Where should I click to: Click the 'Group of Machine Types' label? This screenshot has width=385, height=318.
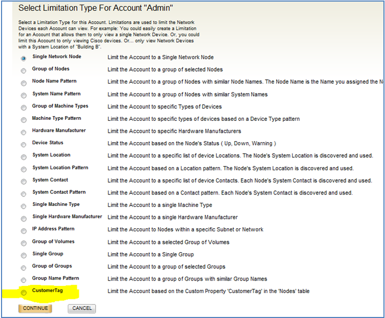[x=60, y=106]
